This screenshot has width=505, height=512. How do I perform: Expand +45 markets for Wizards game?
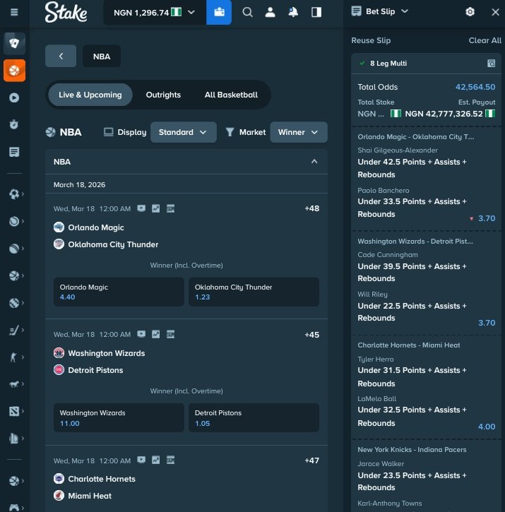pyautogui.click(x=312, y=335)
